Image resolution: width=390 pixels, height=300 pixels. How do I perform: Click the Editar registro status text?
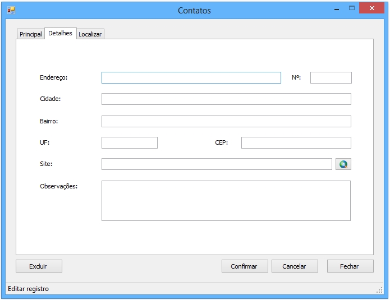pyautogui.click(x=29, y=289)
